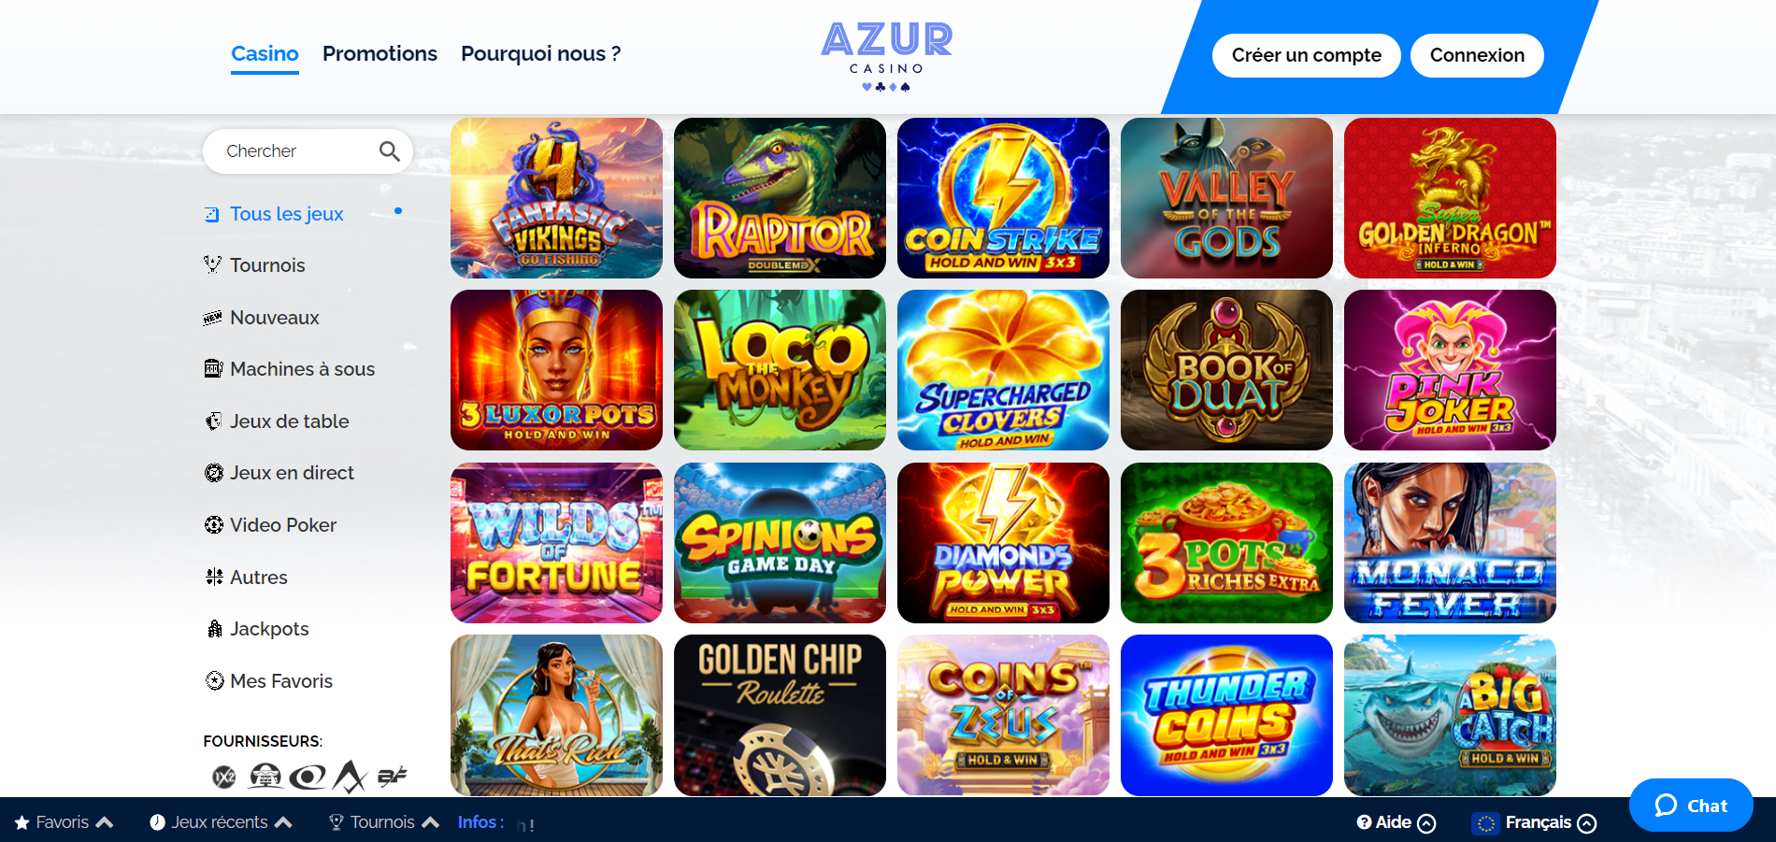Click the Connexion button
This screenshot has width=1776, height=842.
[1477, 55]
